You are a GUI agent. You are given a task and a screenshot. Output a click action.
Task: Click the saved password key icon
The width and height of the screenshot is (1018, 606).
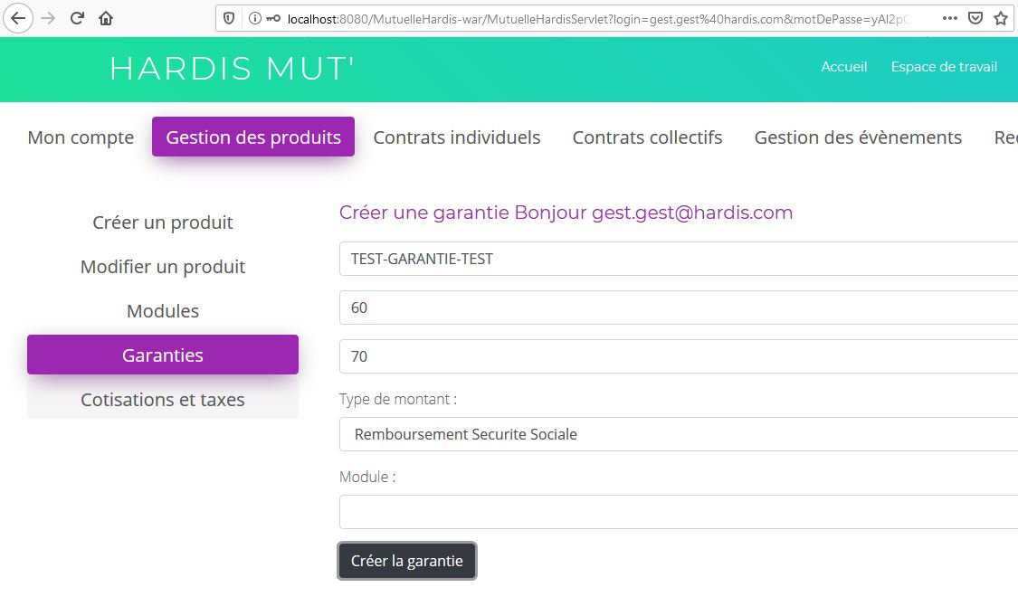coord(273,18)
